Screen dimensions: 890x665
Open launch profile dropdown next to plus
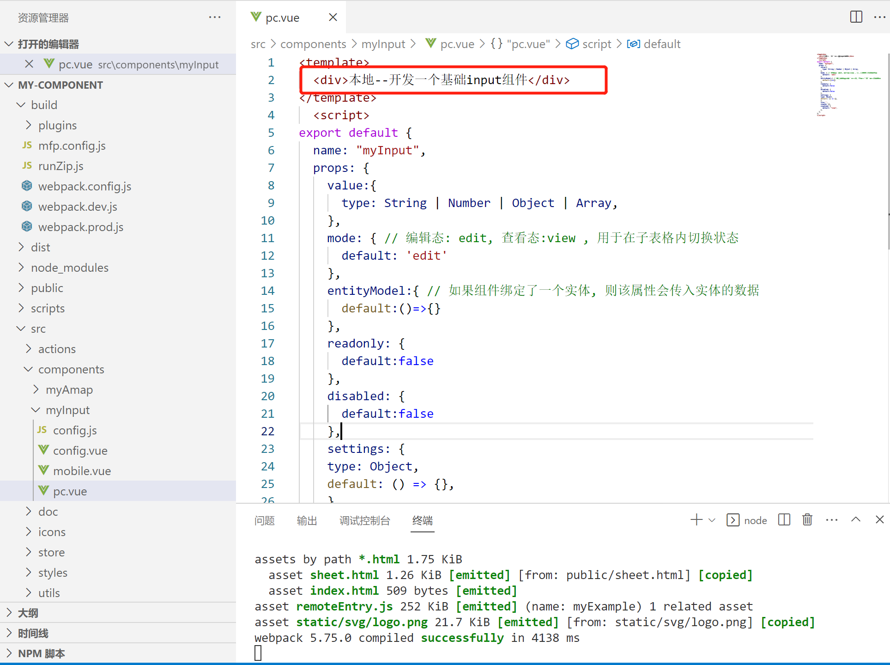(712, 520)
